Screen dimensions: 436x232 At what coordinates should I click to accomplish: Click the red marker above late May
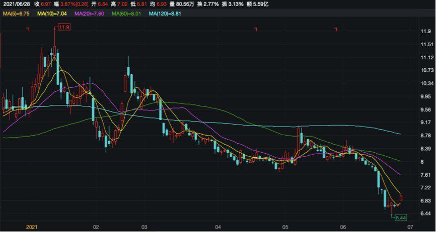(x=336, y=30)
